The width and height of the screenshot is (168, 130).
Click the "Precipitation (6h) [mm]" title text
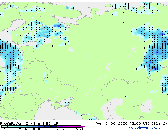coord(22,124)
